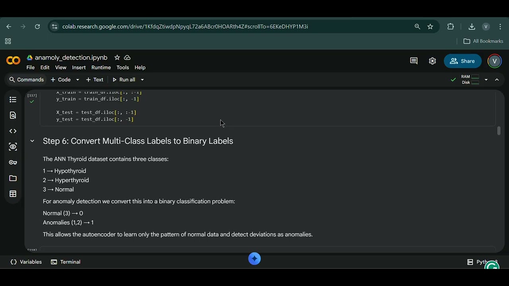View site information icon in address bar
Image resolution: width=509 pixels, height=286 pixels.
coord(54,27)
